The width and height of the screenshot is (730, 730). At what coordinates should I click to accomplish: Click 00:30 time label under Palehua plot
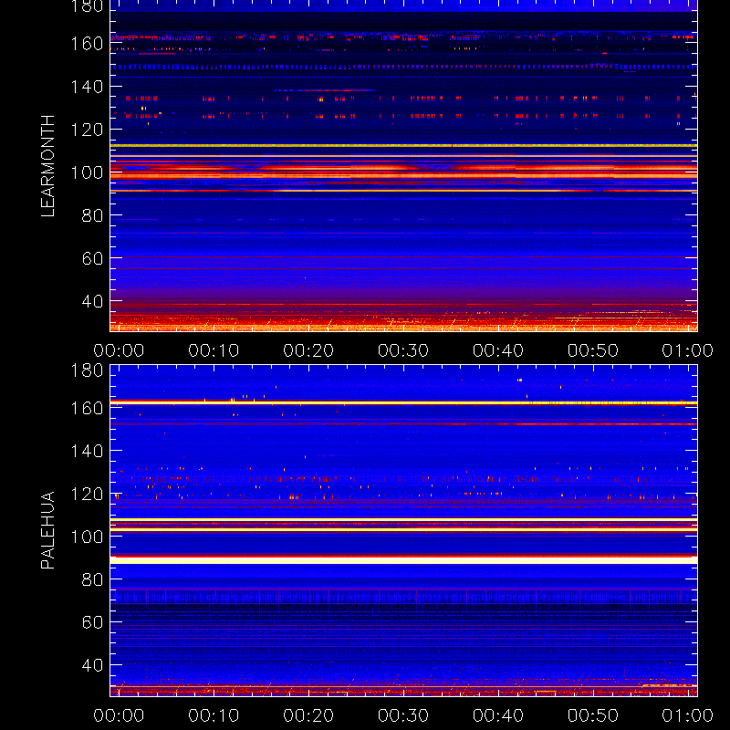(403, 715)
